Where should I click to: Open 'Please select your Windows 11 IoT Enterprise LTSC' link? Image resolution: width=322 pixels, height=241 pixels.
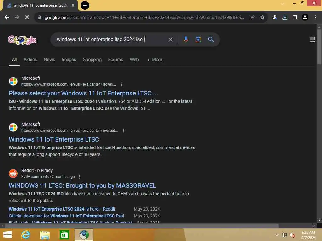[x=83, y=93]
